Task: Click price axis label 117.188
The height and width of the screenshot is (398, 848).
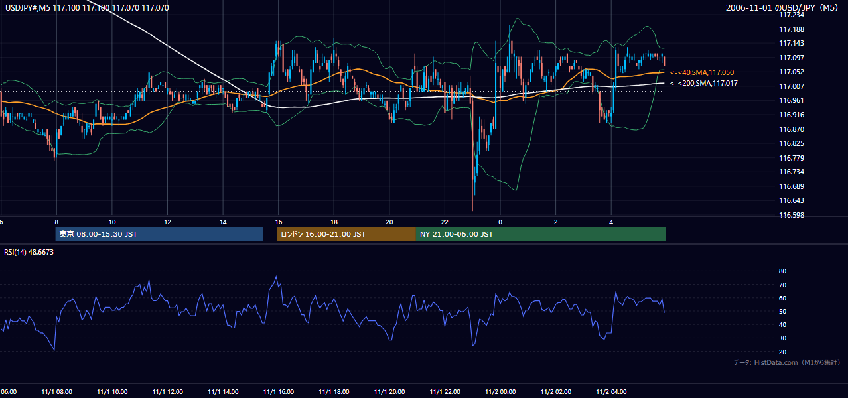Action: click(x=792, y=29)
